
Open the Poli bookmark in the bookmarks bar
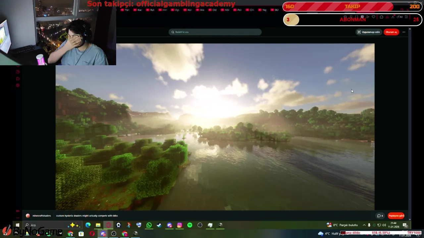[x=238, y=10]
